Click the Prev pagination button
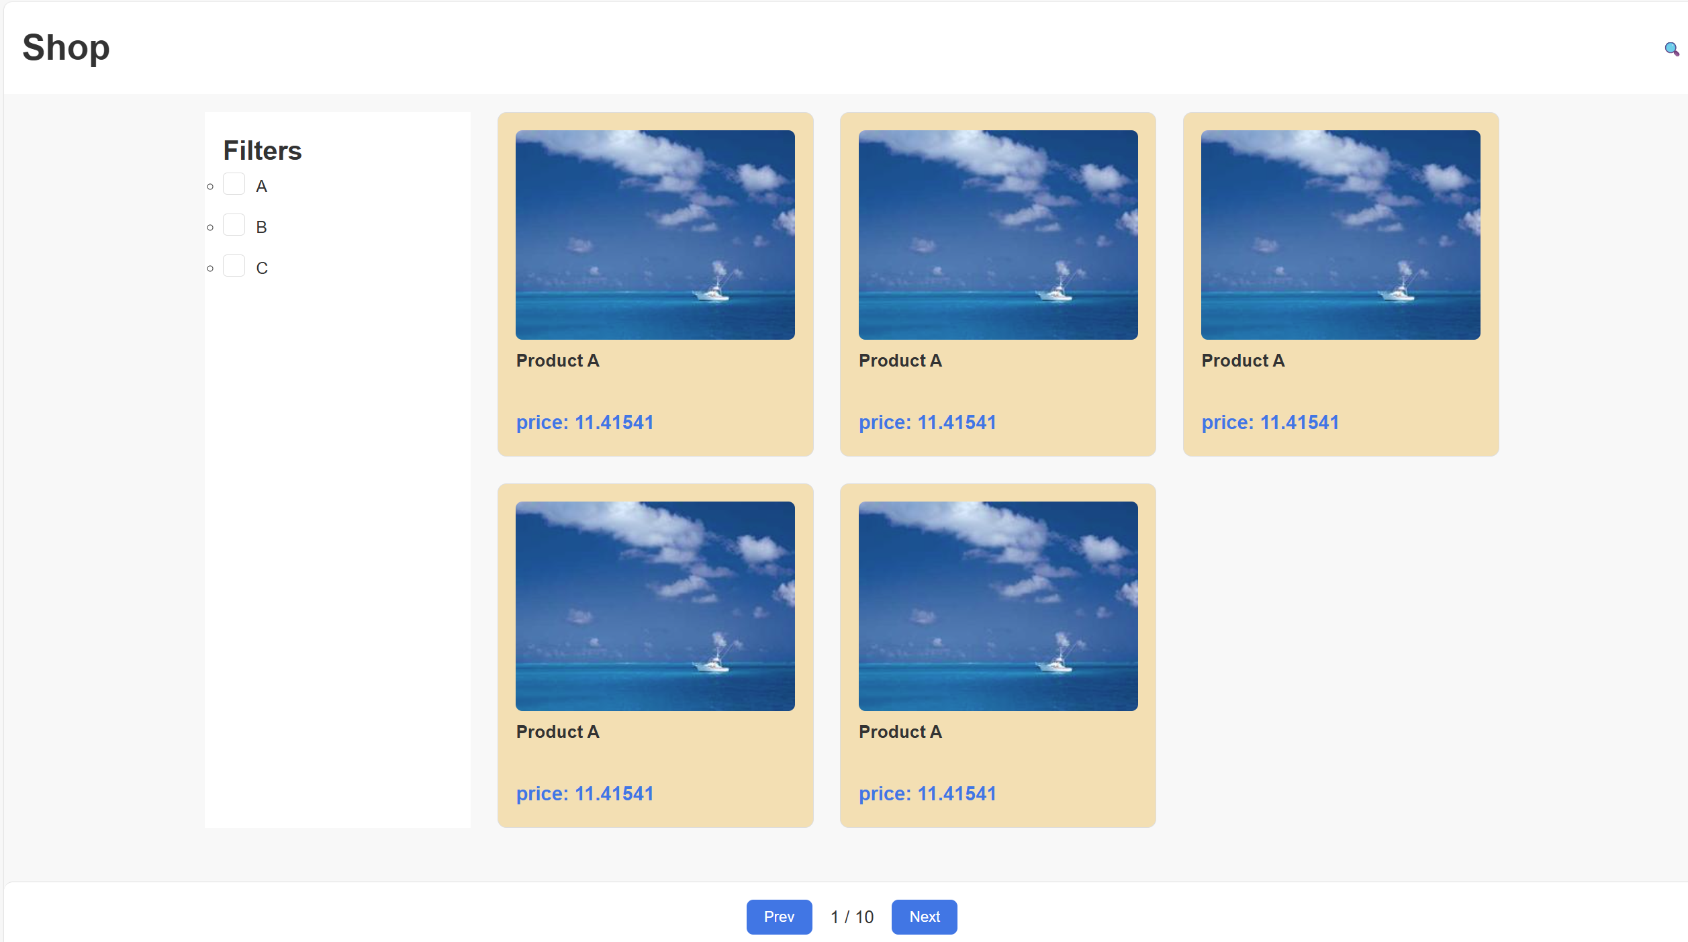Image resolution: width=1688 pixels, height=942 pixels. 779,916
